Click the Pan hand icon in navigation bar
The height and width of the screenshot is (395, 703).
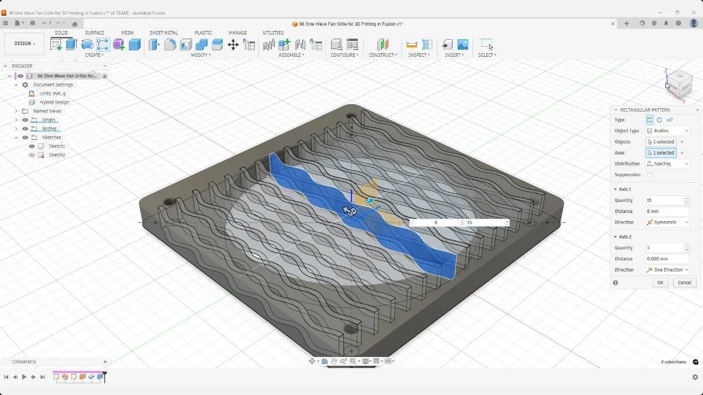click(x=334, y=361)
